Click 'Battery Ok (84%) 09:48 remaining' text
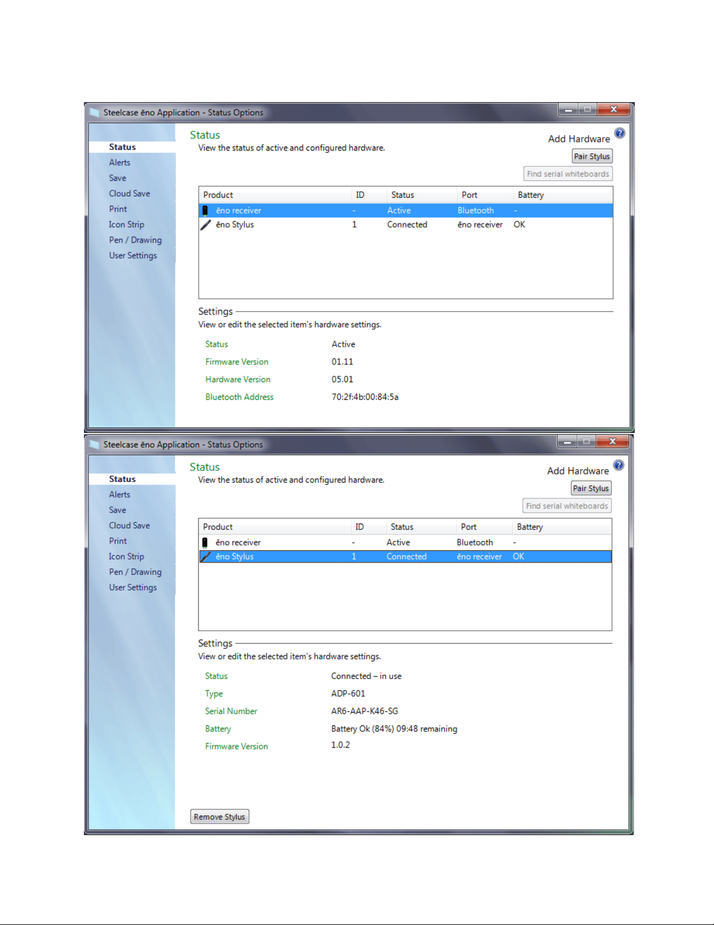 [x=394, y=729]
